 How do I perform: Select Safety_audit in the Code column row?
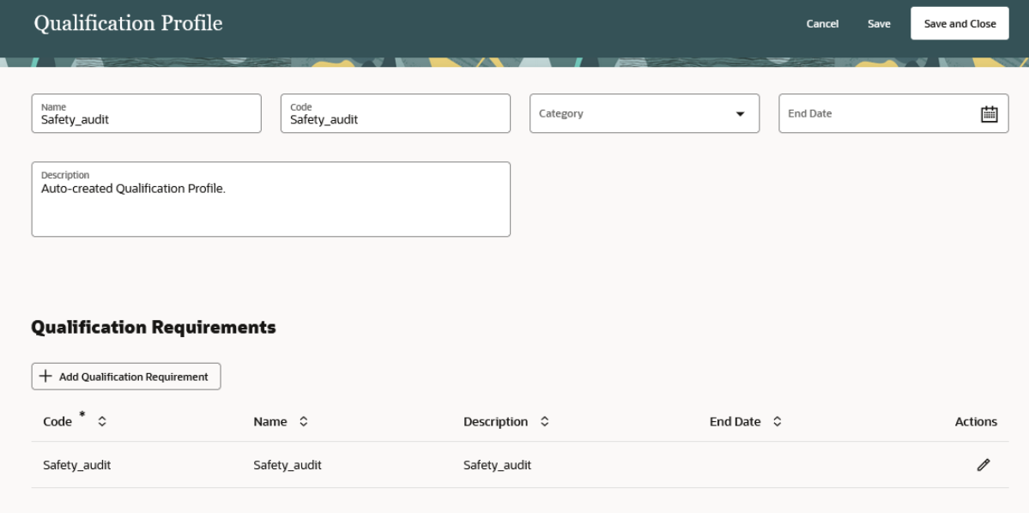76,465
